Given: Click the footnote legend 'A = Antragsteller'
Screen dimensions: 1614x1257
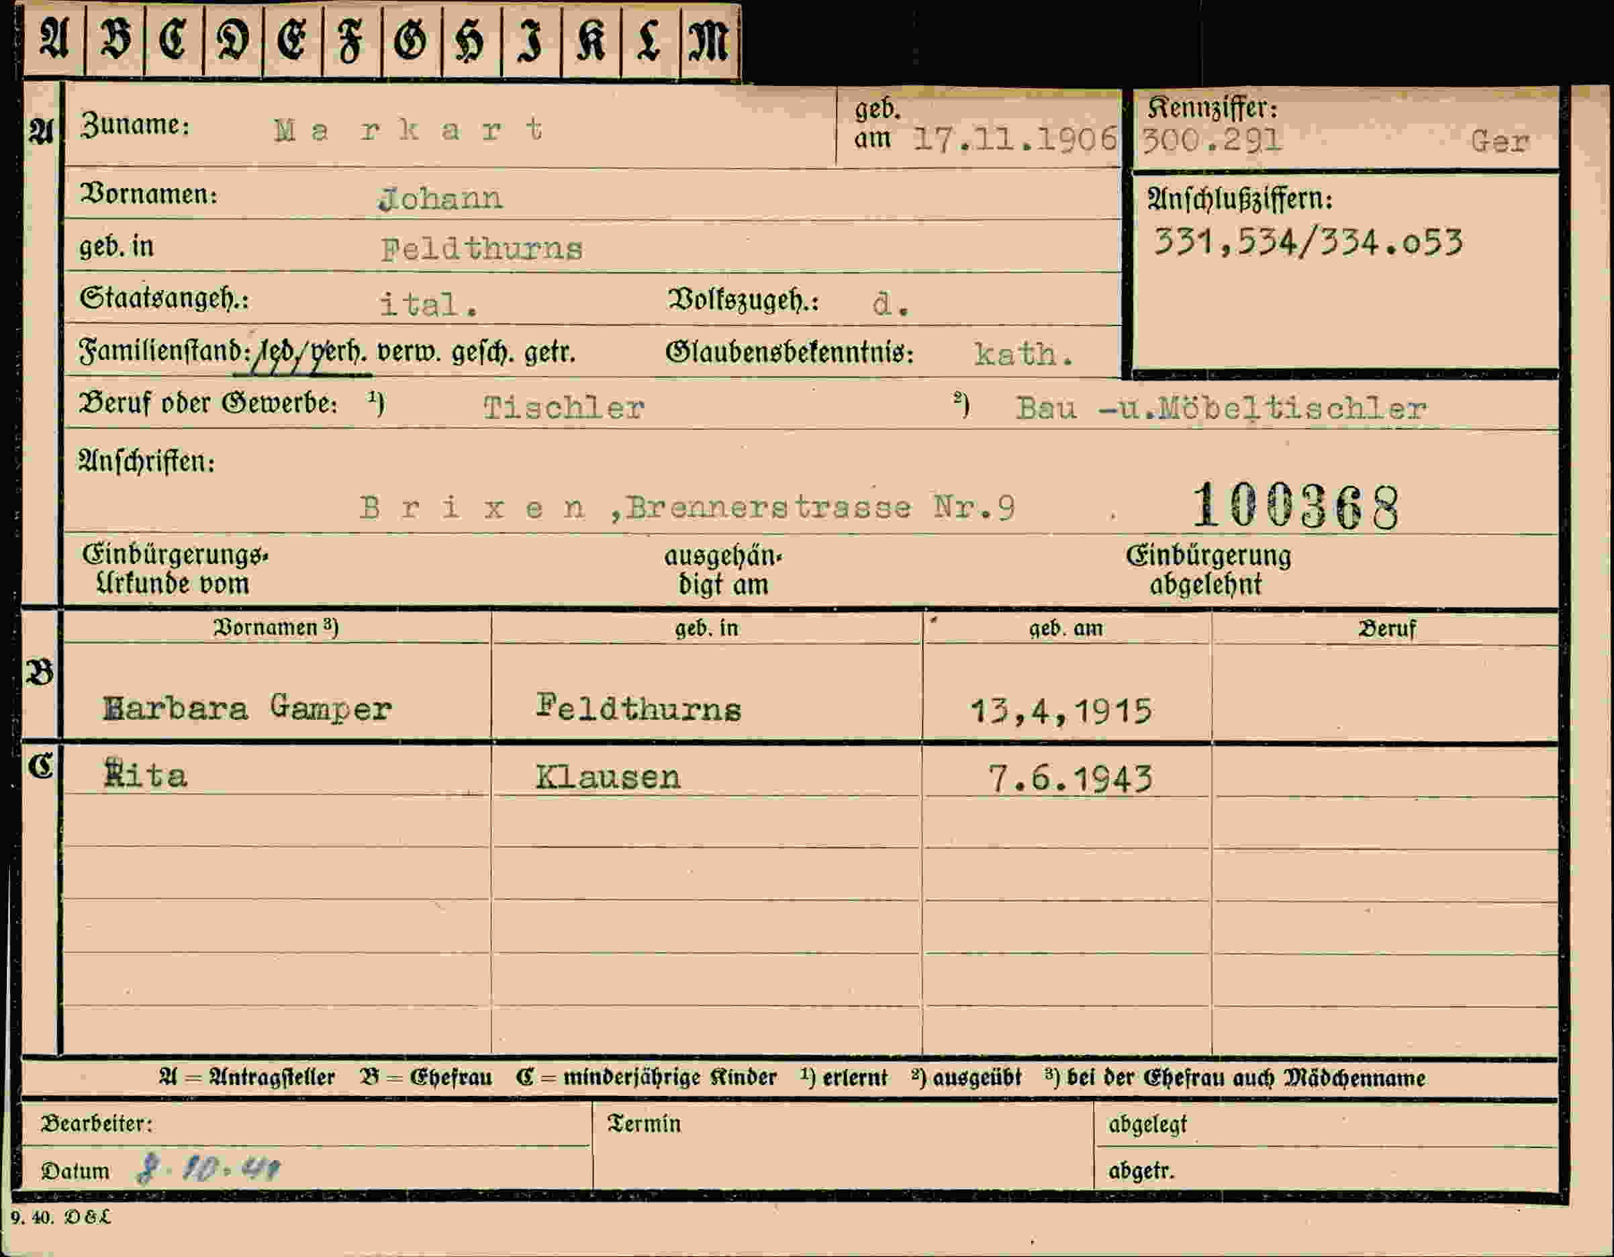Looking at the screenshot, I should coord(247,1078).
